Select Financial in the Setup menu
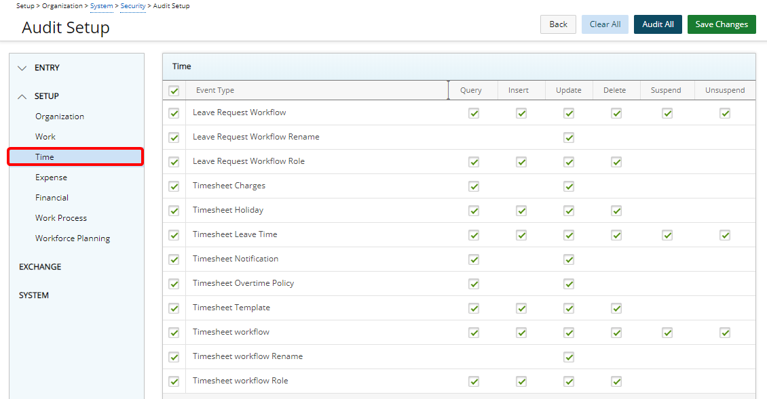 [x=52, y=198]
